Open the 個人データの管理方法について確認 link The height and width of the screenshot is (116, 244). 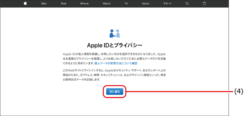[x=116, y=64]
